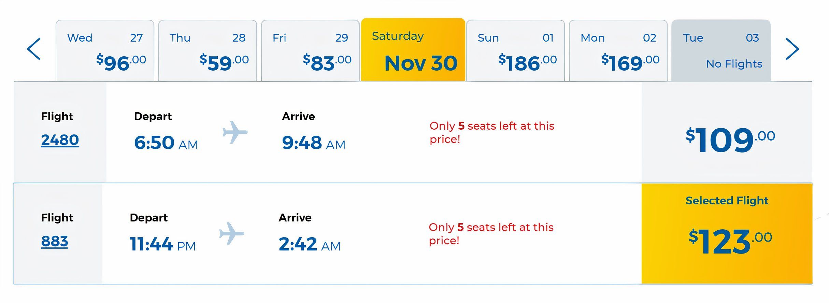Open Flight 2480 details link
Viewport: 829px width, 303px height.
coord(60,139)
